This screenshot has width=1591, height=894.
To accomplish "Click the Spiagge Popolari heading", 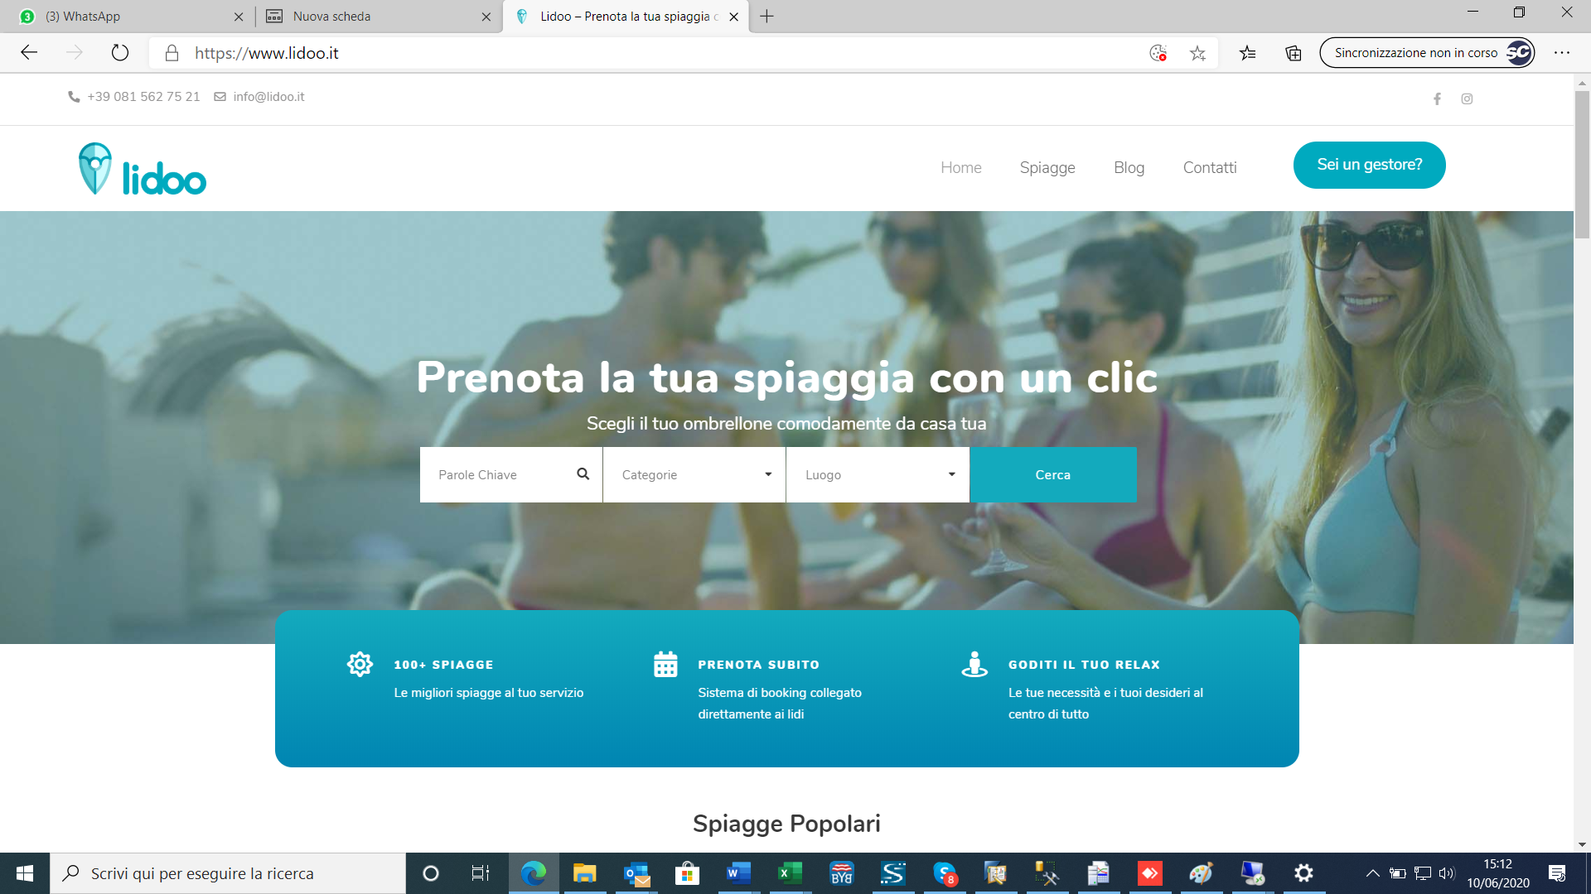I will click(x=786, y=824).
